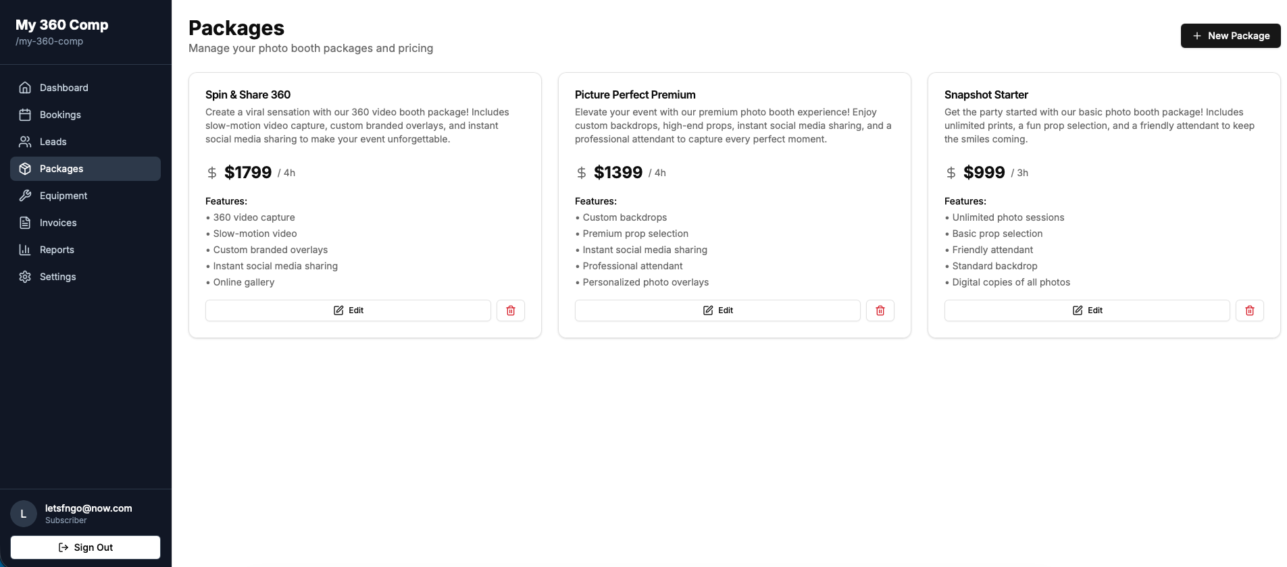Click trash icon for Picture Perfect Premium
Image resolution: width=1287 pixels, height=567 pixels.
click(x=880, y=310)
